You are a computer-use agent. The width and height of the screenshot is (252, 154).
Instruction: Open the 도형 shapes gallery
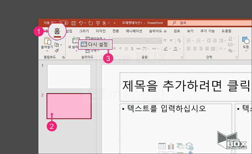coord(246,44)
